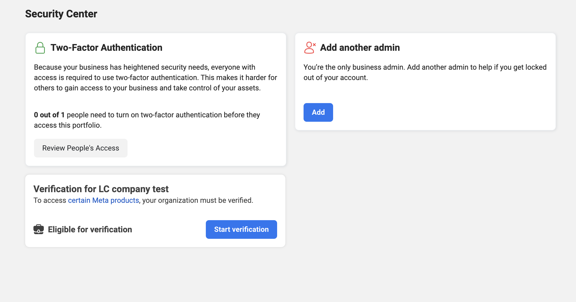This screenshot has height=302, width=576.
Task: Click 'To access' text before Meta link
Action: tap(50, 200)
